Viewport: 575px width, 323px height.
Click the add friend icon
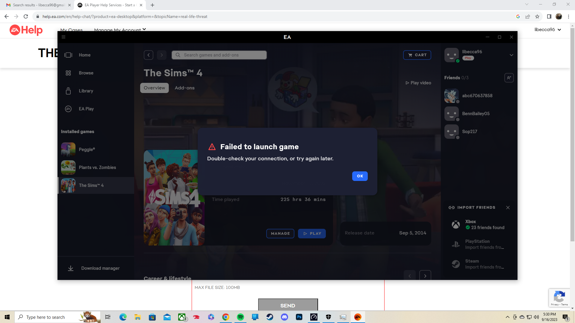(x=509, y=78)
